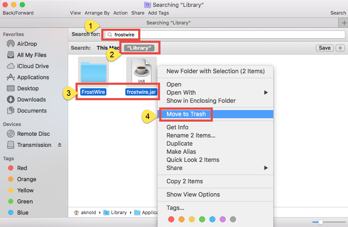Click aknold in the path bar
Image resolution: width=348 pixels, height=227 pixels.
88,212
